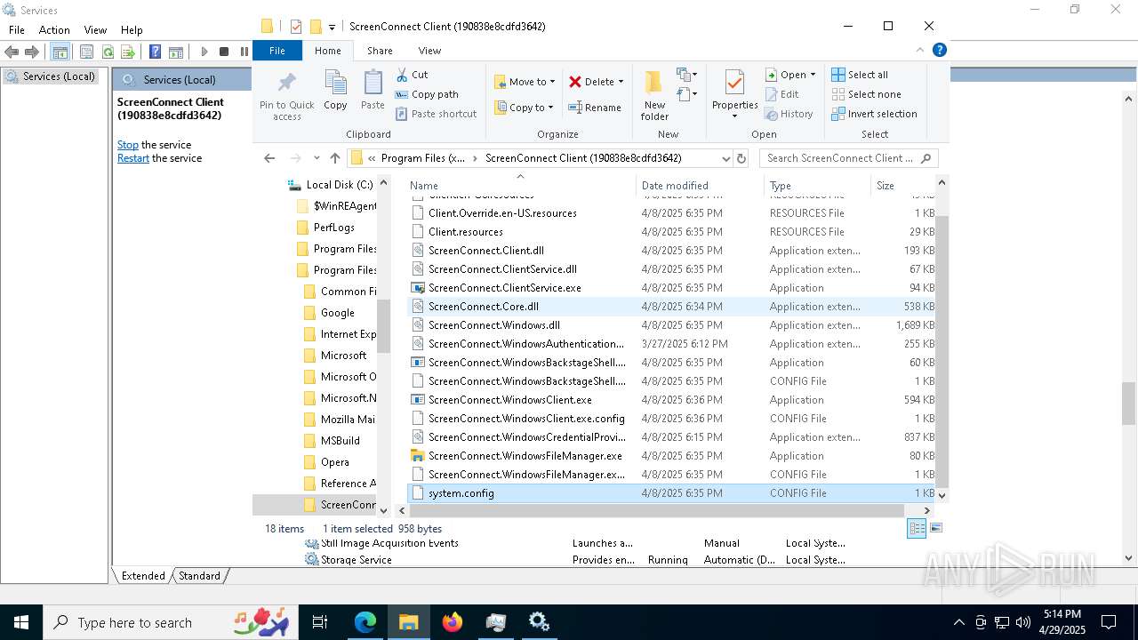Open the File tab in Explorer
The height and width of the screenshot is (640, 1138).
(277, 51)
